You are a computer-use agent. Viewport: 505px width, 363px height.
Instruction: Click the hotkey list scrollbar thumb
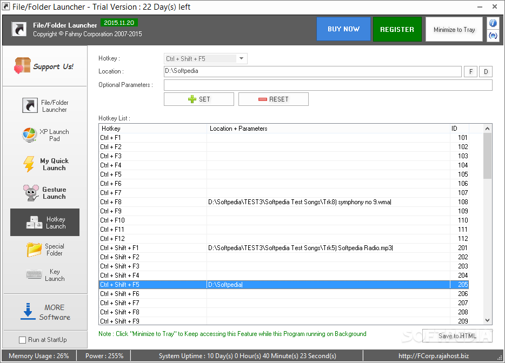tap(487, 156)
